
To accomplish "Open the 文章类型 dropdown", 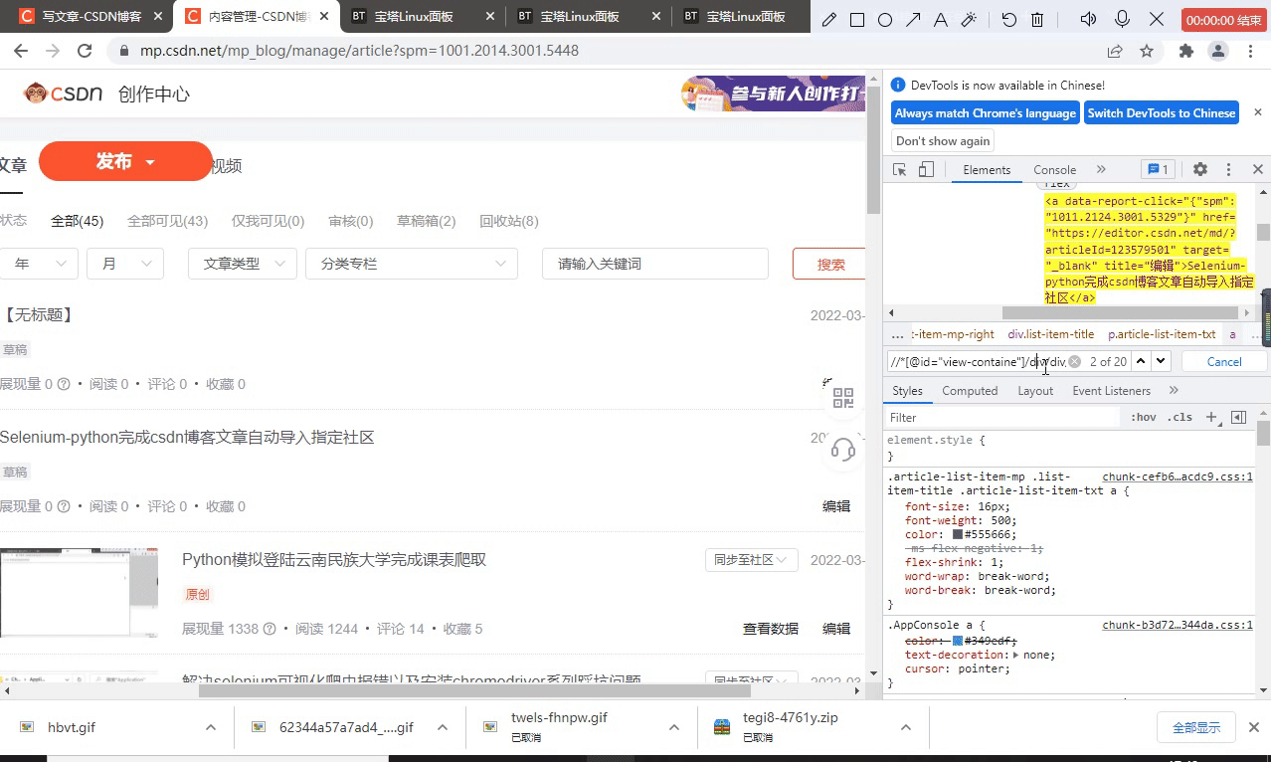I will [243, 264].
